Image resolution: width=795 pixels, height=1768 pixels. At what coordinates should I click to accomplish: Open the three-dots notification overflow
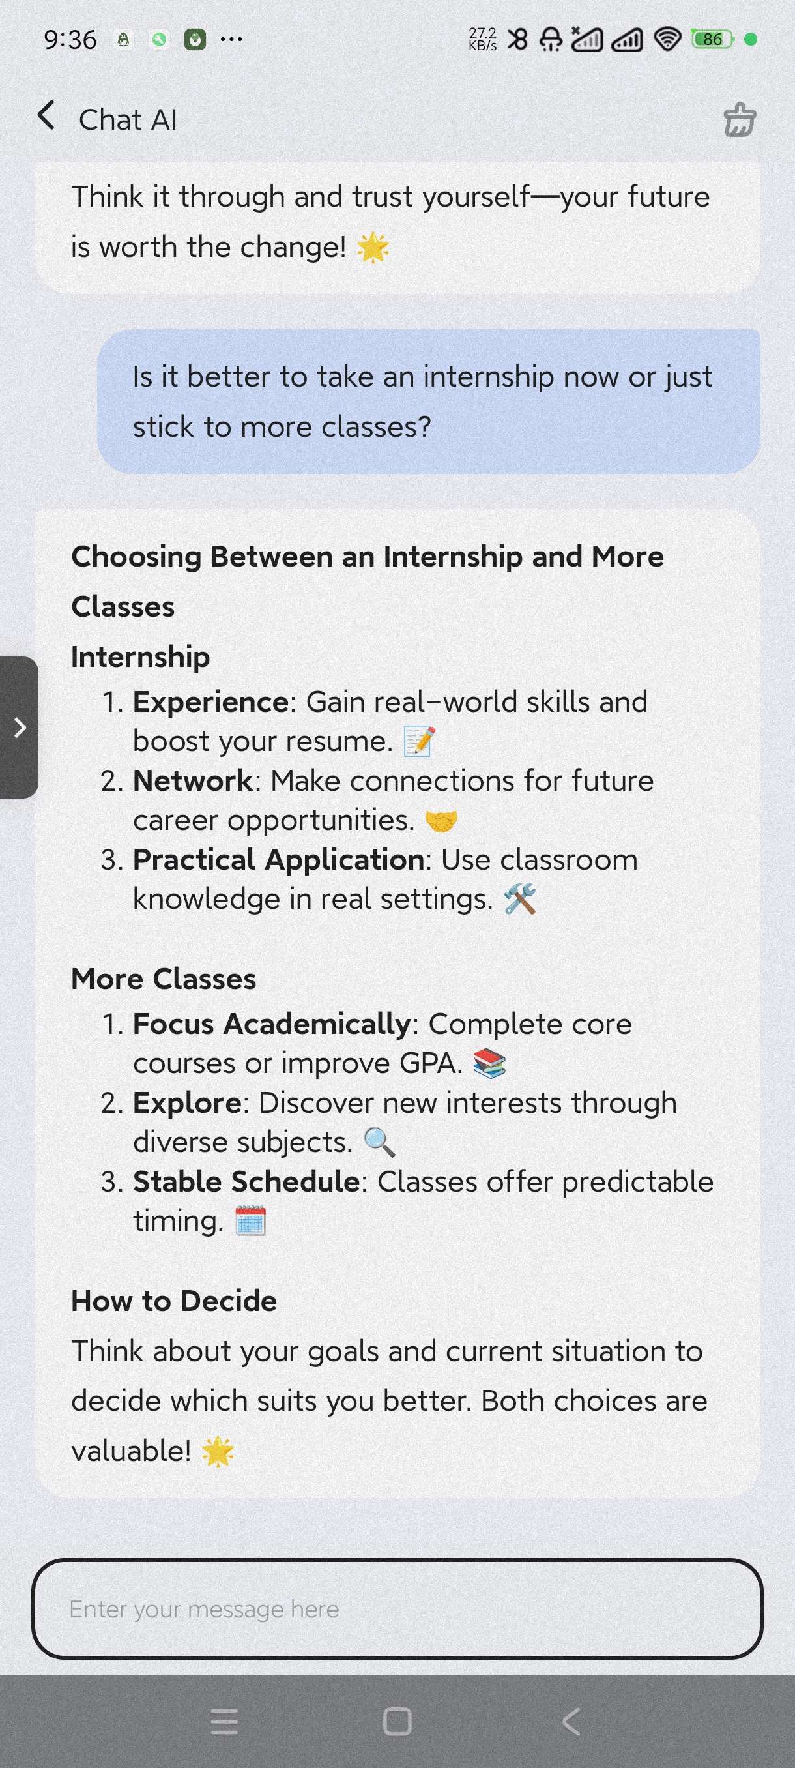(231, 39)
